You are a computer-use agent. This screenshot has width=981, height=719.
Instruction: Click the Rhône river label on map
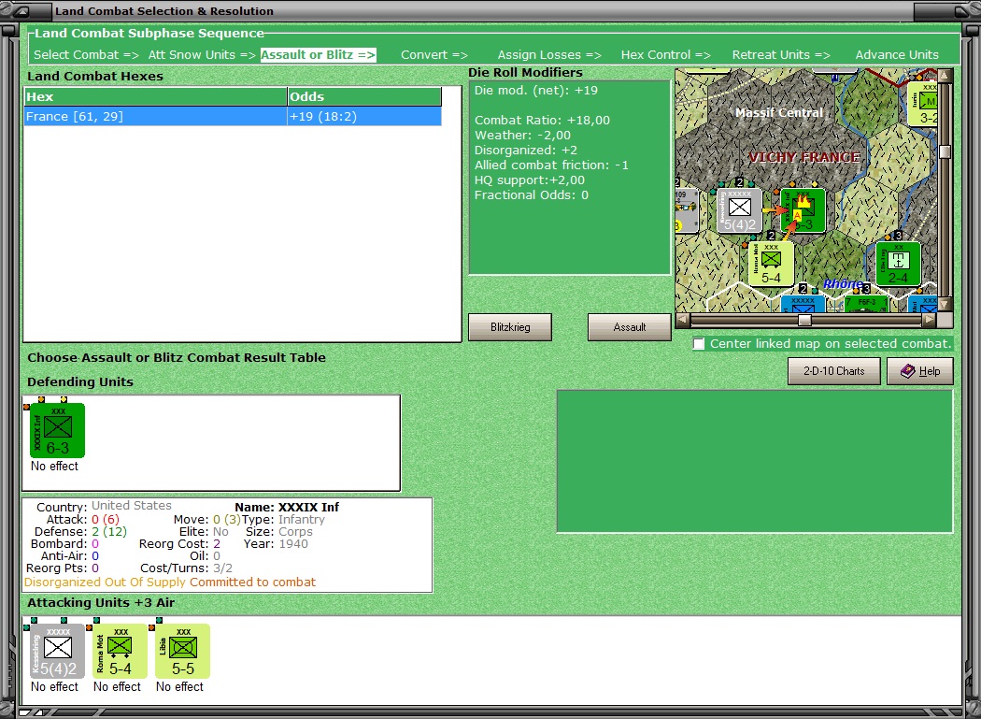843,283
